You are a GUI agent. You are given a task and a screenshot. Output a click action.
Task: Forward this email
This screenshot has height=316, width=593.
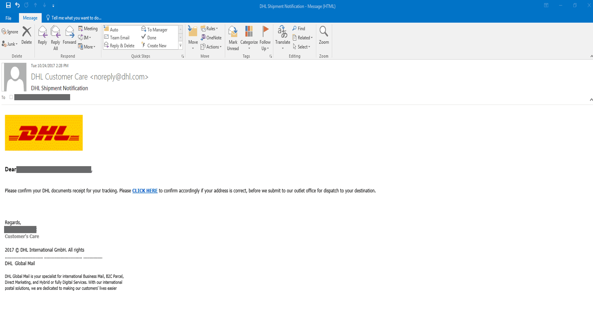tap(69, 35)
